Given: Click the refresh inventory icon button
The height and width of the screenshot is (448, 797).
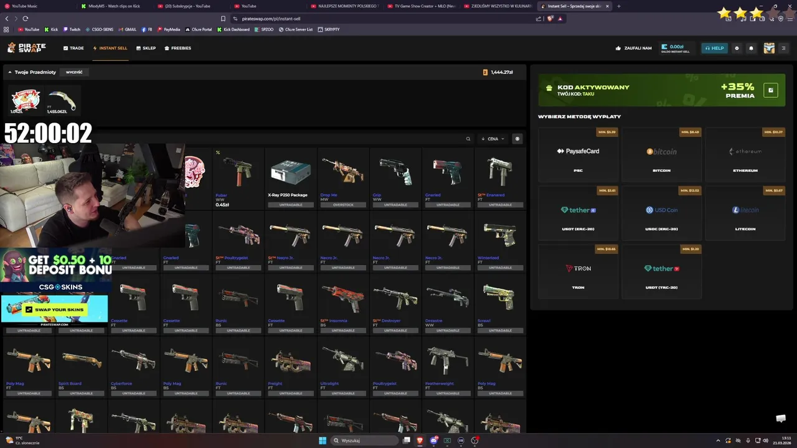Looking at the screenshot, I should (517, 139).
